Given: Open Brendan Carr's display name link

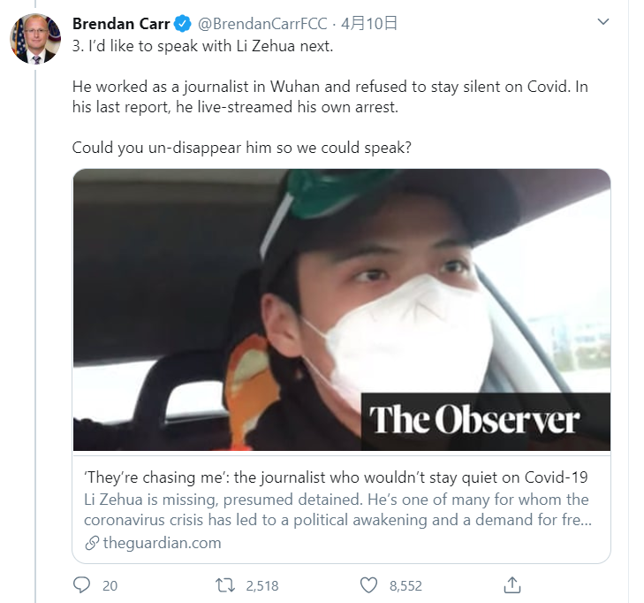Looking at the screenshot, I should pyautogui.click(x=121, y=24).
